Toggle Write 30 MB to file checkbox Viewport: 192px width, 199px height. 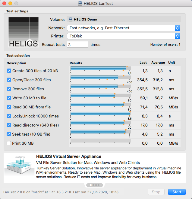[x=9, y=98]
